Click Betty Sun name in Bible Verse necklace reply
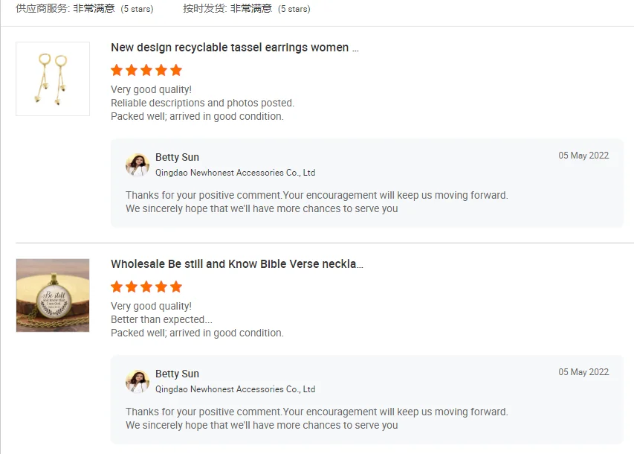Image resolution: width=634 pixels, height=454 pixels. [177, 374]
